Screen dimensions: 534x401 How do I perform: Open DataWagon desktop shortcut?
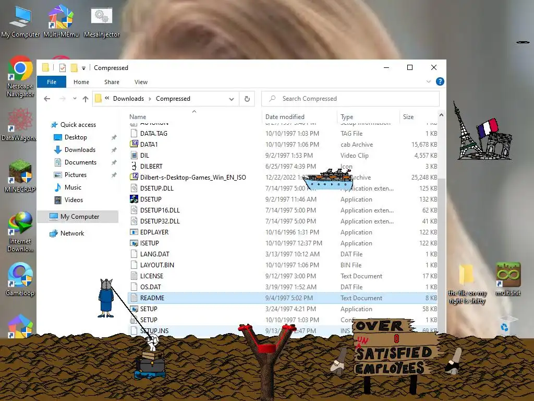(x=20, y=124)
